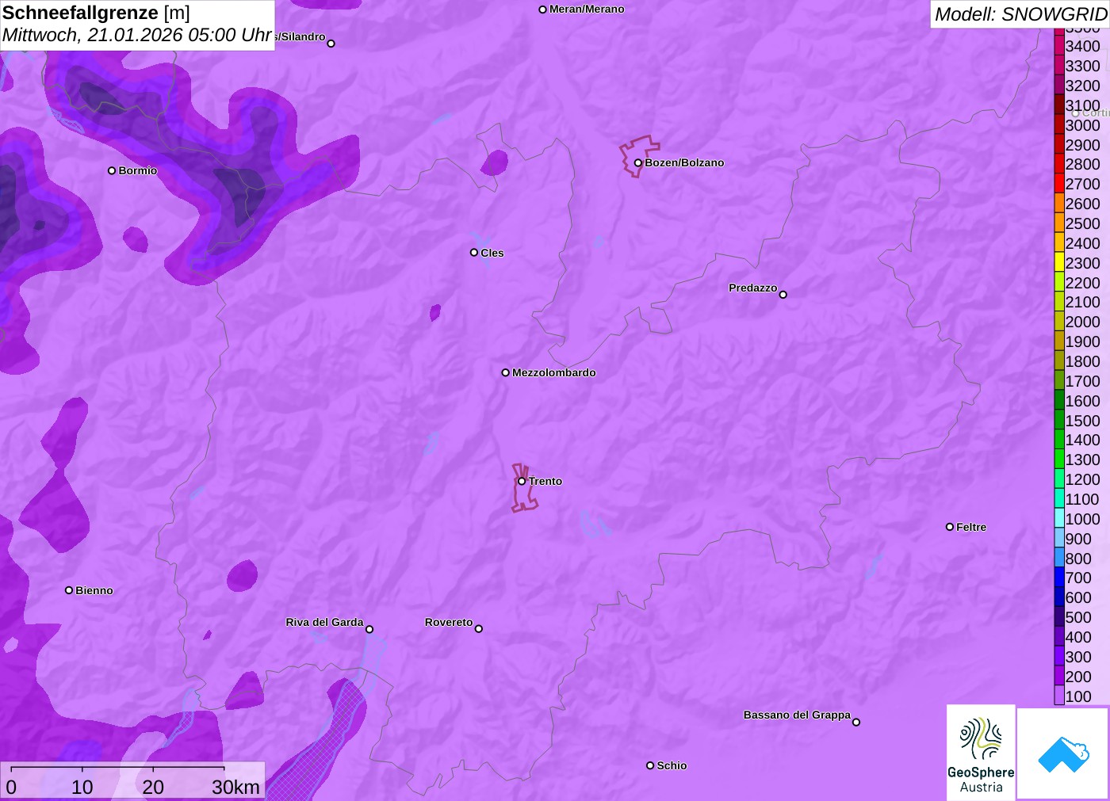Click the blue cloud-house logo
This screenshot has width=1110, height=801.
point(1063,753)
